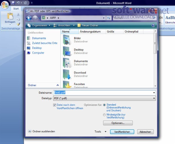This screenshot has height=144, width=175.
Task: Sort by Größe column header
Action: pos(115,32)
